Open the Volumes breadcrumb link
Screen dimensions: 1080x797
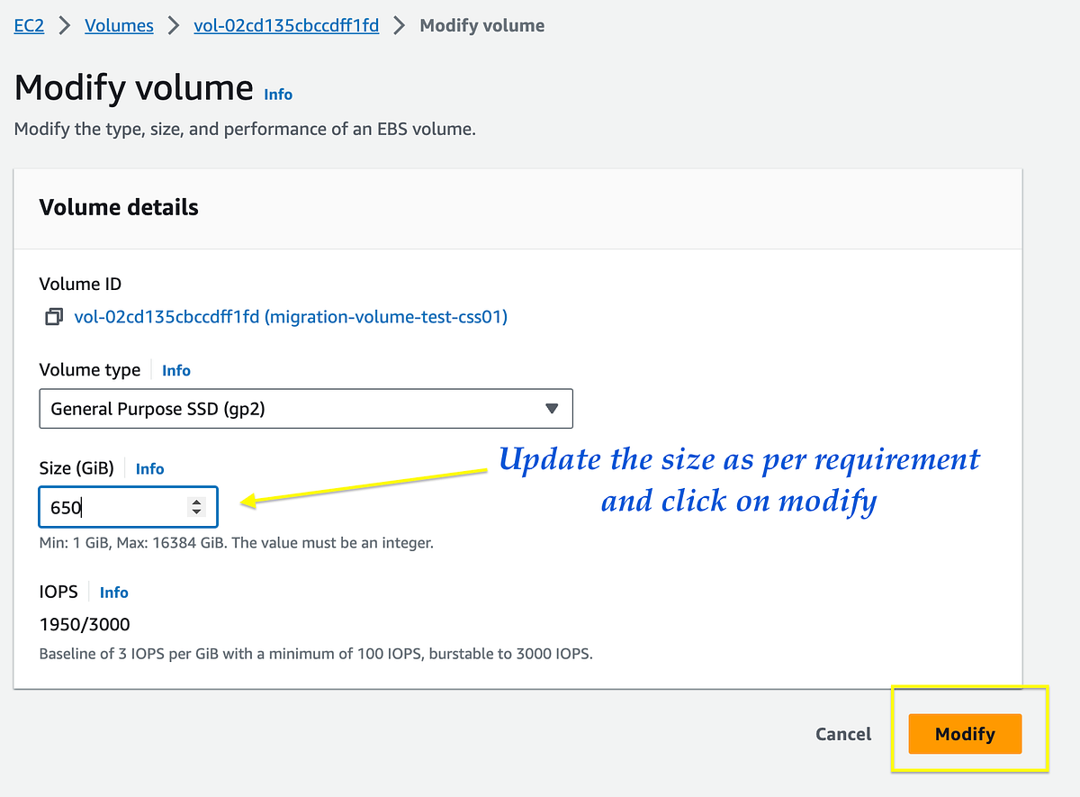[x=119, y=25]
